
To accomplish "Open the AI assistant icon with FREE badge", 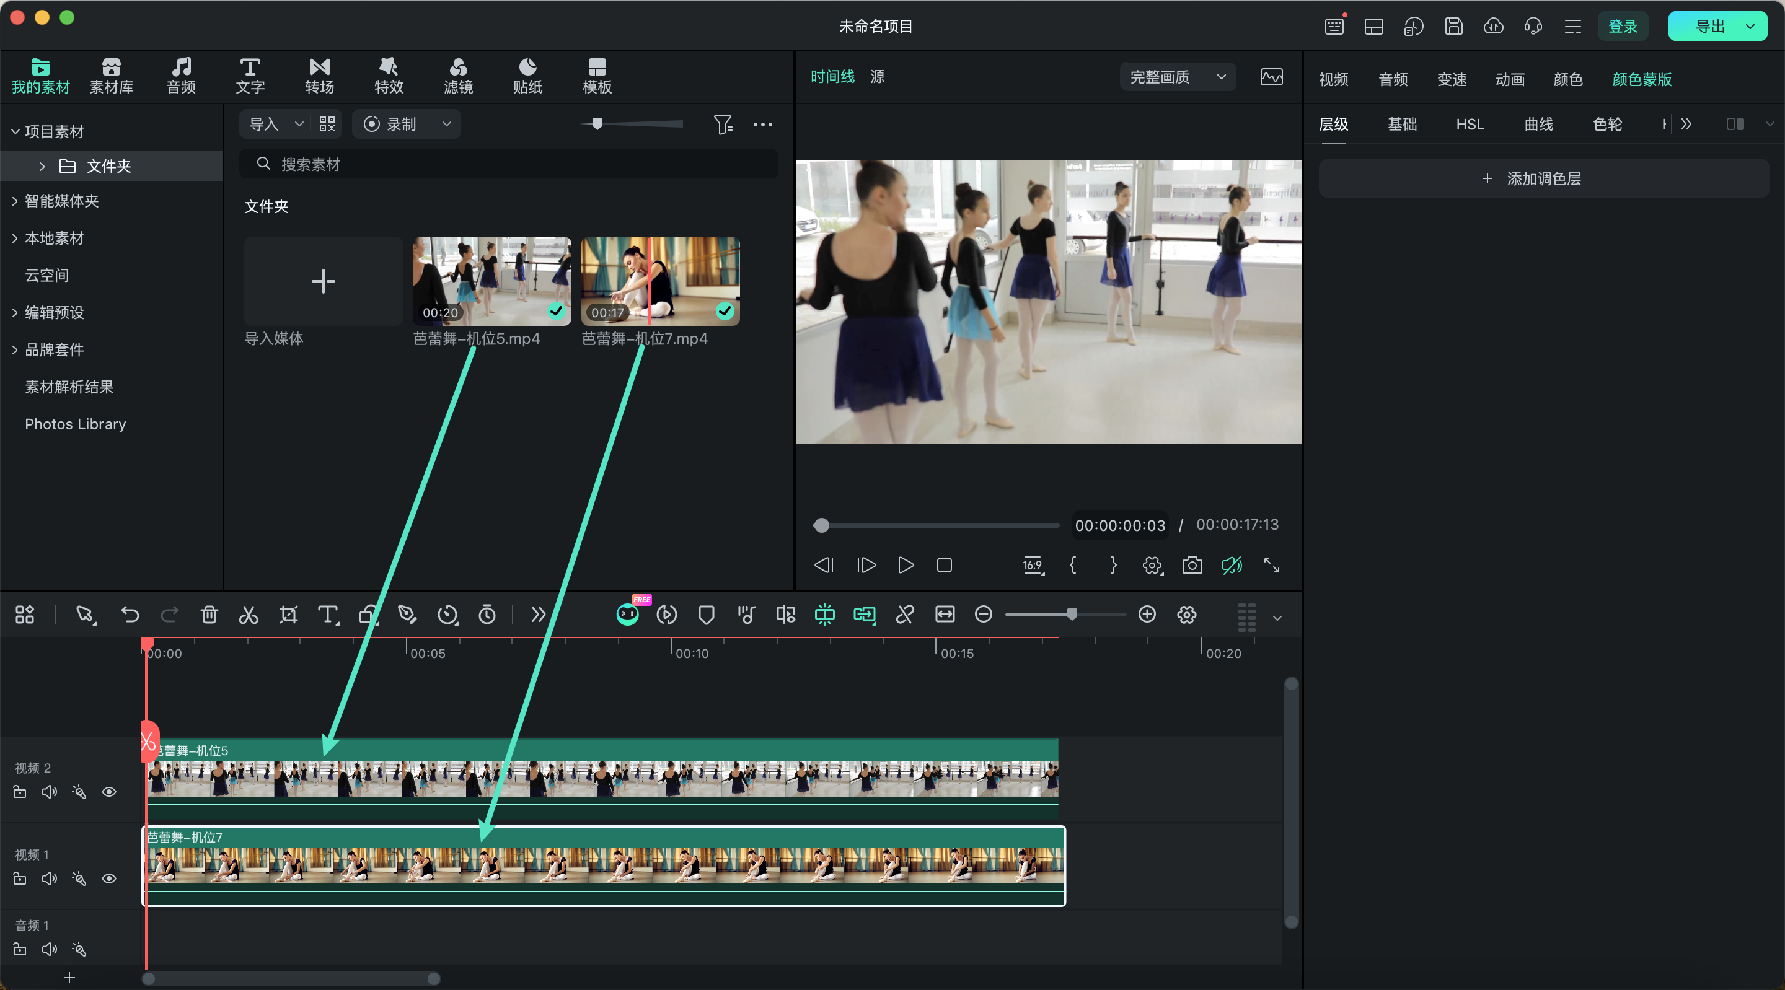I will tap(628, 614).
